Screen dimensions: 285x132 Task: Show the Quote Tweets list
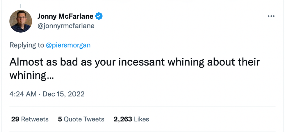(x=84, y=119)
